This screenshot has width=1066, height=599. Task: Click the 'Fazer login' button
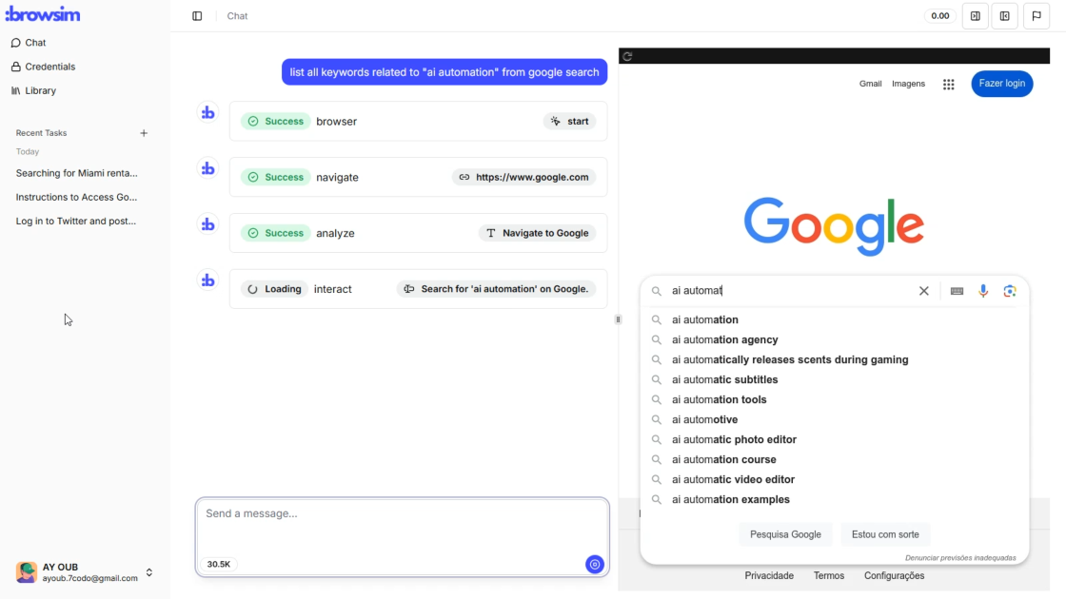tap(1002, 84)
